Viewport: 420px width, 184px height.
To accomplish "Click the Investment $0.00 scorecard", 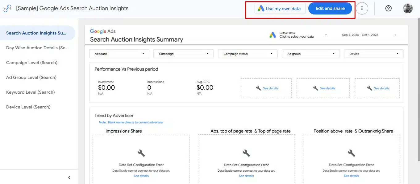I will pos(106,88).
